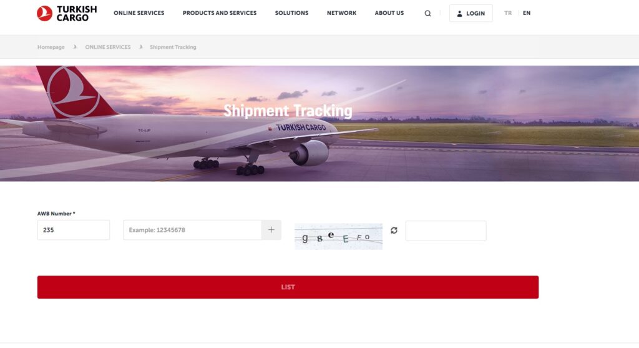The image size is (639, 348).
Task: Expand the ONLINE SERVICES menu
Action: pyautogui.click(x=139, y=13)
